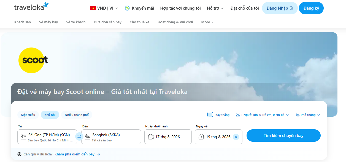
Task: Click the Cần gợi ý du lịch? text
Action: (x=38, y=154)
